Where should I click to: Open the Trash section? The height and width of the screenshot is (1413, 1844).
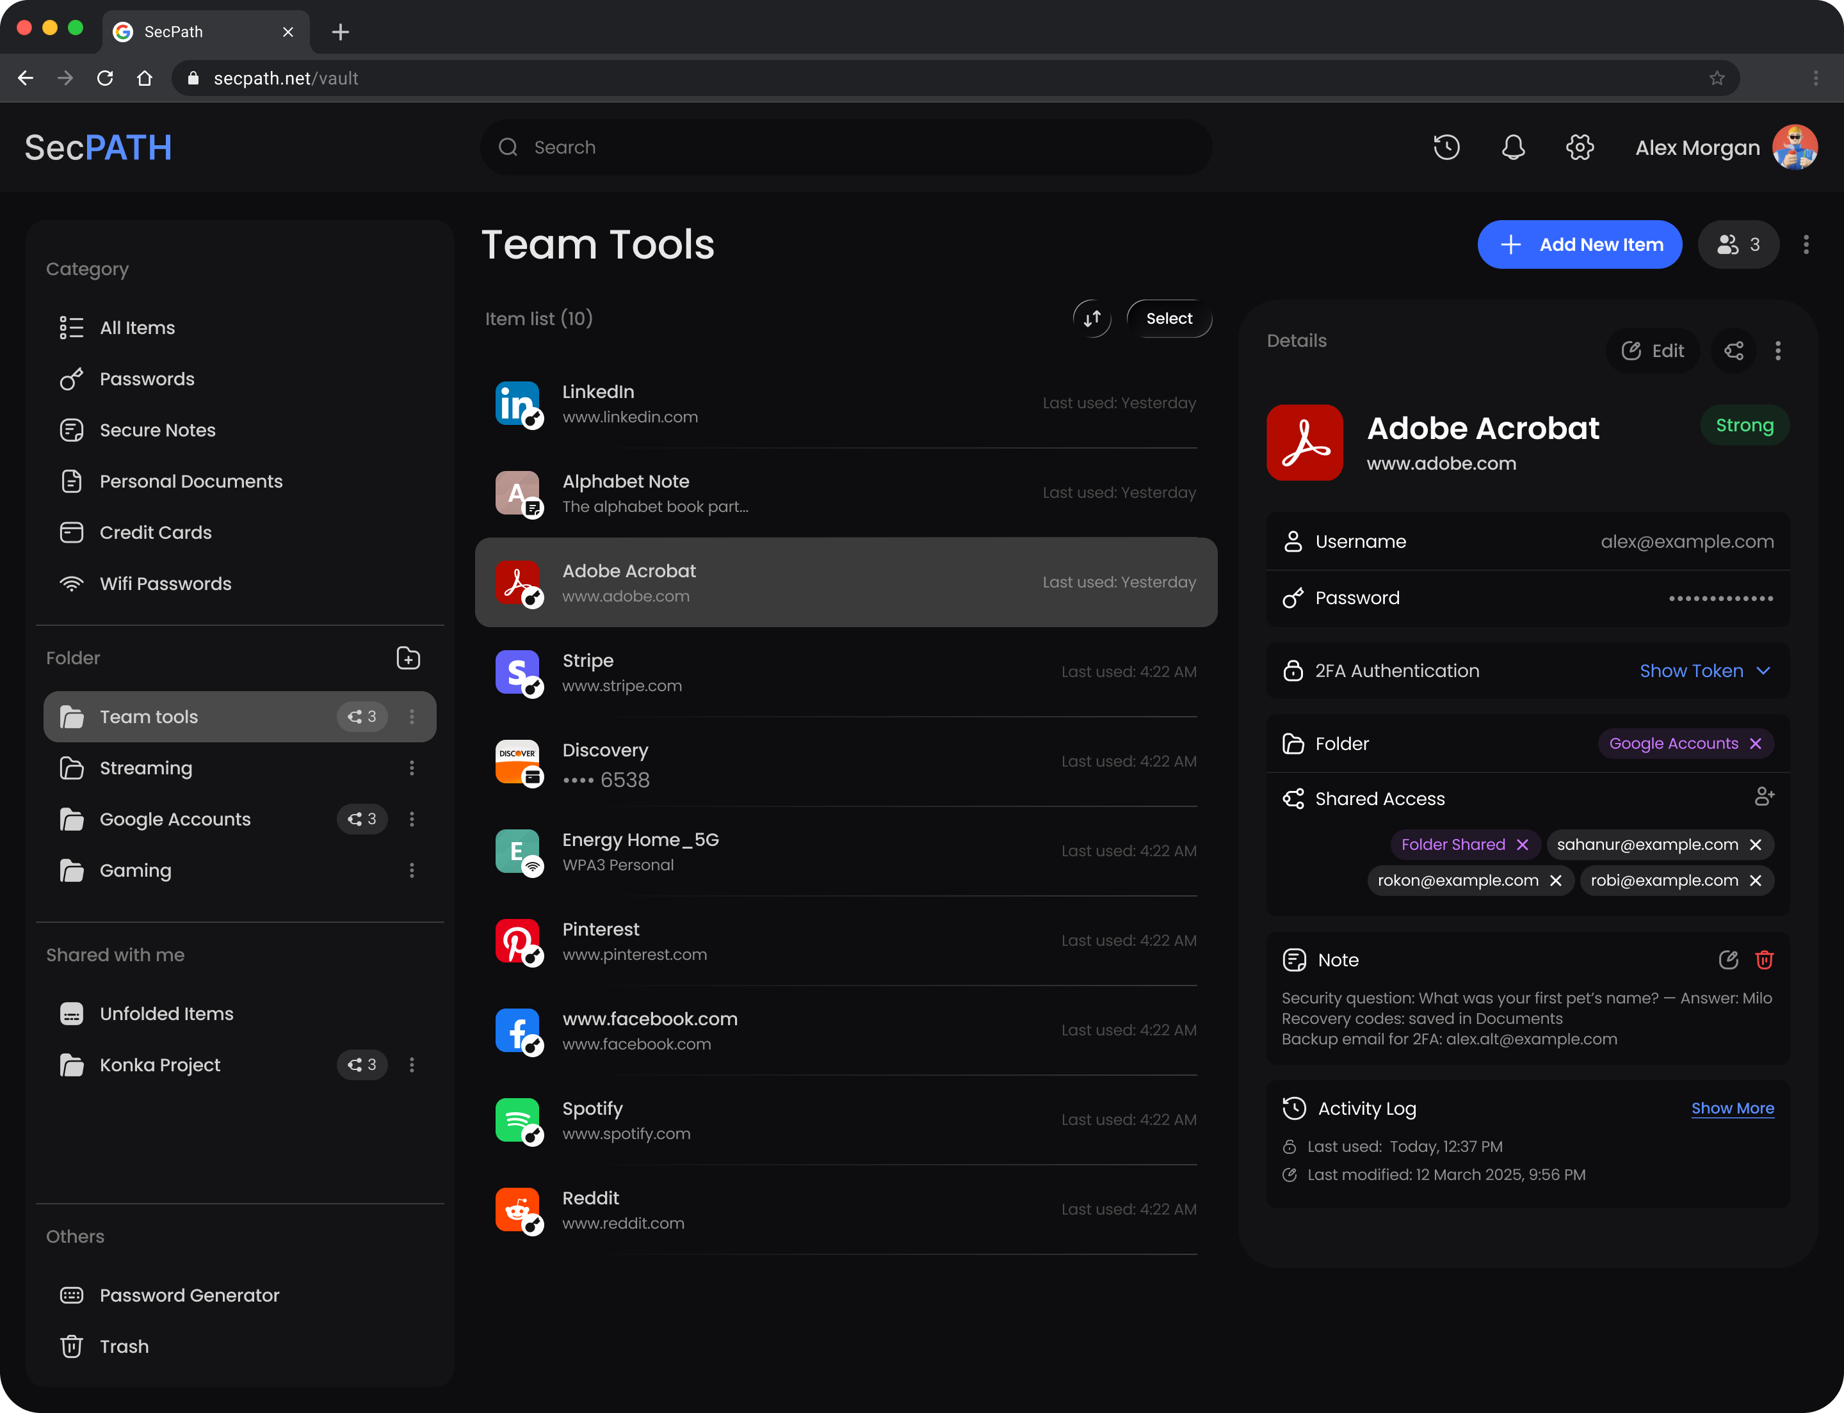pyautogui.click(x=240, y=1346)
